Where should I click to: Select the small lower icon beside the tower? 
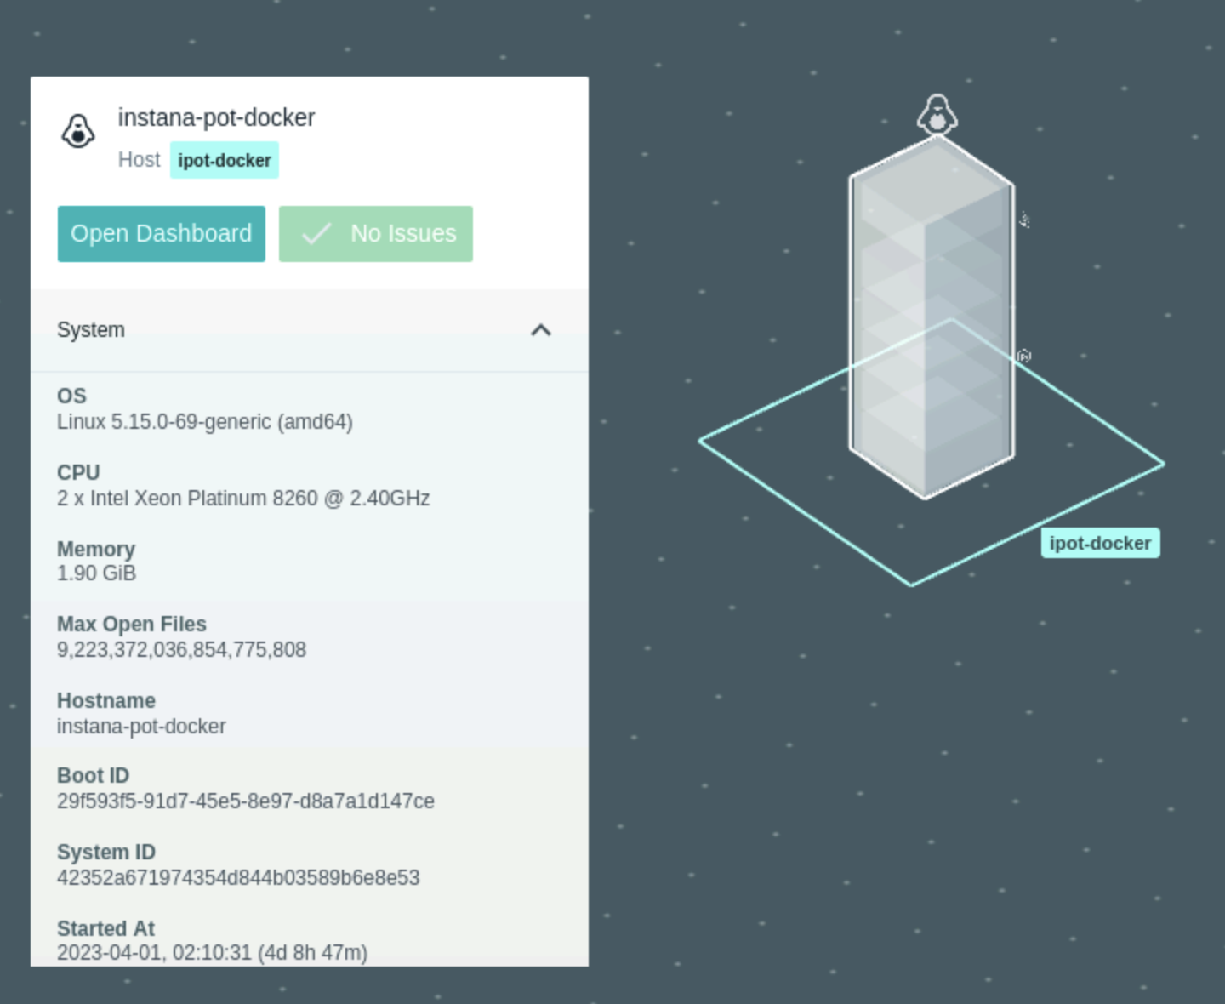(1024, 356)
